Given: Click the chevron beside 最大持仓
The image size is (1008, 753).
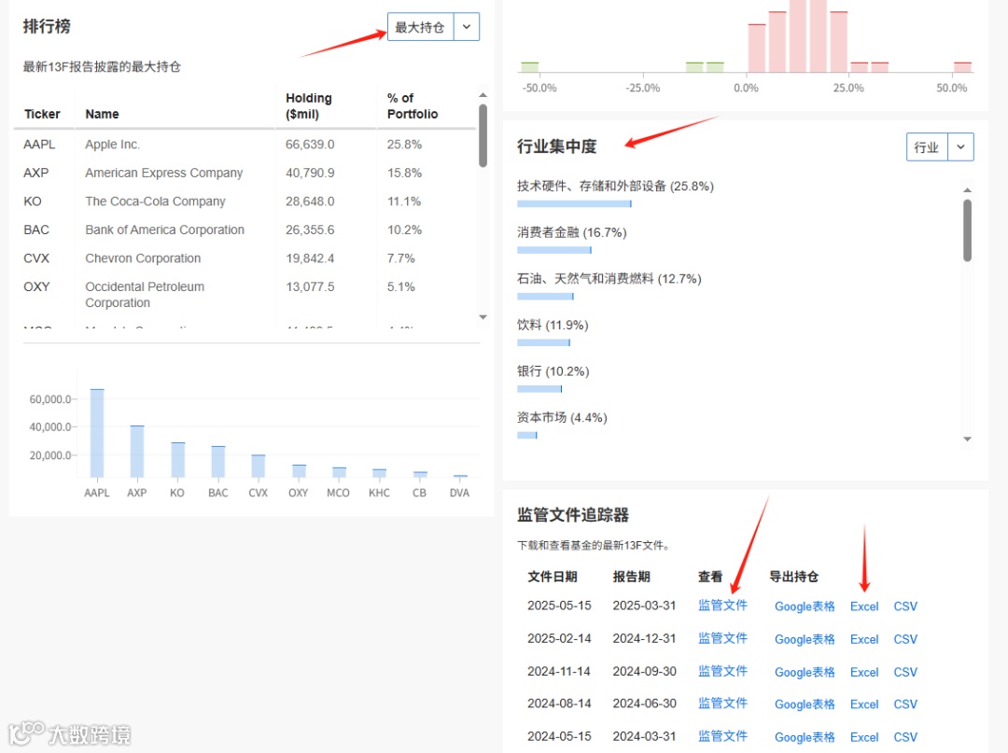Looking at the screenshot, I should click(467, 27).
